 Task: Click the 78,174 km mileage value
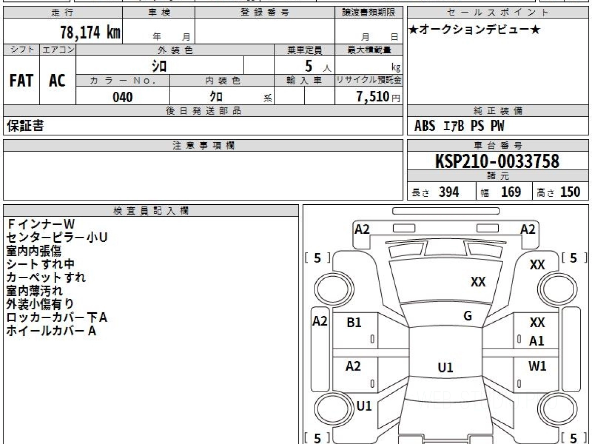[x=90, y=33]
